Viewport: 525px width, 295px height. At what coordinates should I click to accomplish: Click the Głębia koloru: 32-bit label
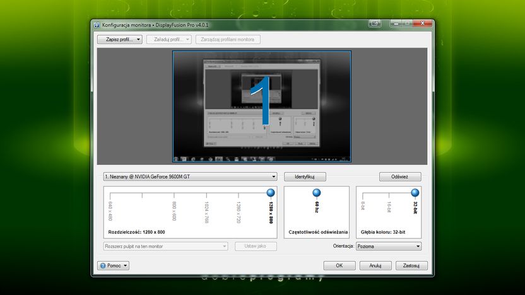(x=383, y=232)
